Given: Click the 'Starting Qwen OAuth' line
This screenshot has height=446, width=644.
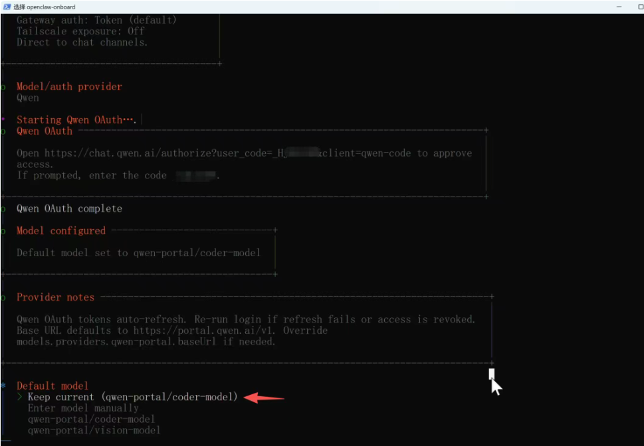Looking at the screenshot, I should click(x=76, y=120).
